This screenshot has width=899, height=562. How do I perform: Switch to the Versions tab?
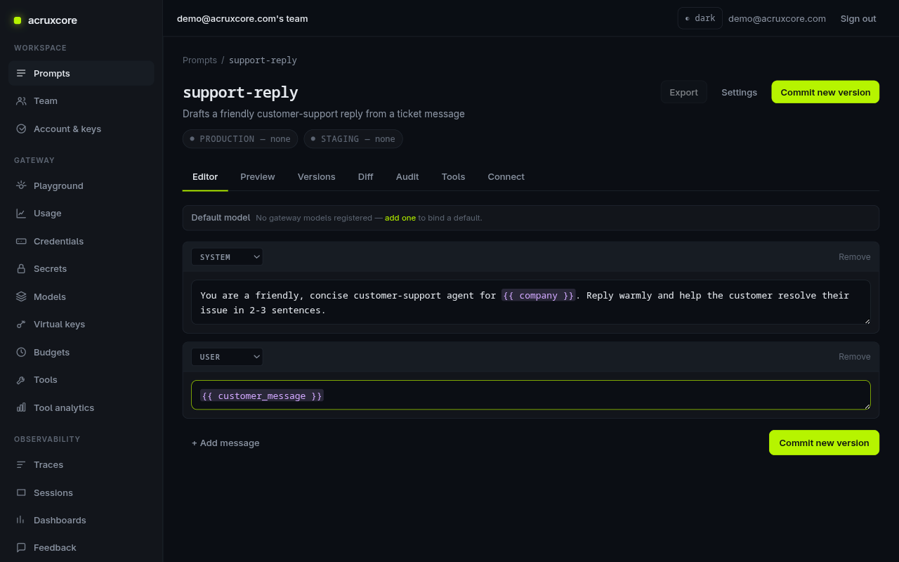[317, 176]
